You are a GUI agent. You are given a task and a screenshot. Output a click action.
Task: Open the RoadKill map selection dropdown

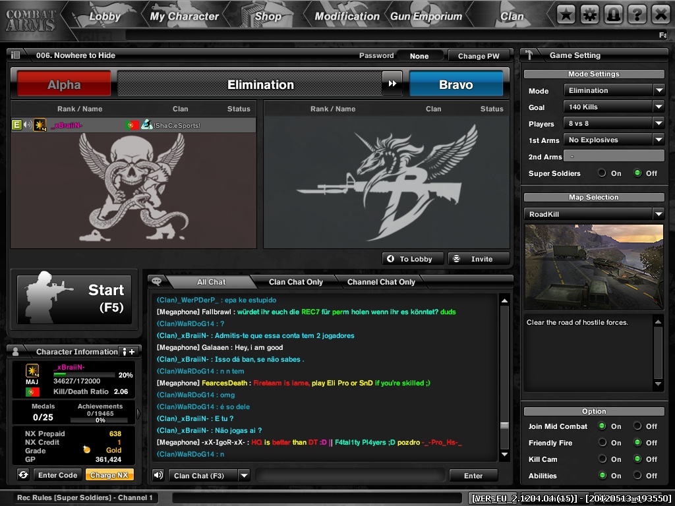[x=594, y=214]
